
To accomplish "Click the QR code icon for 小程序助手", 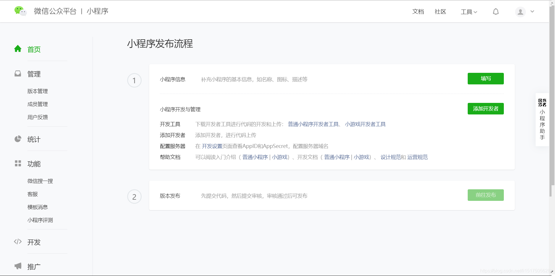I will point(542,103).
